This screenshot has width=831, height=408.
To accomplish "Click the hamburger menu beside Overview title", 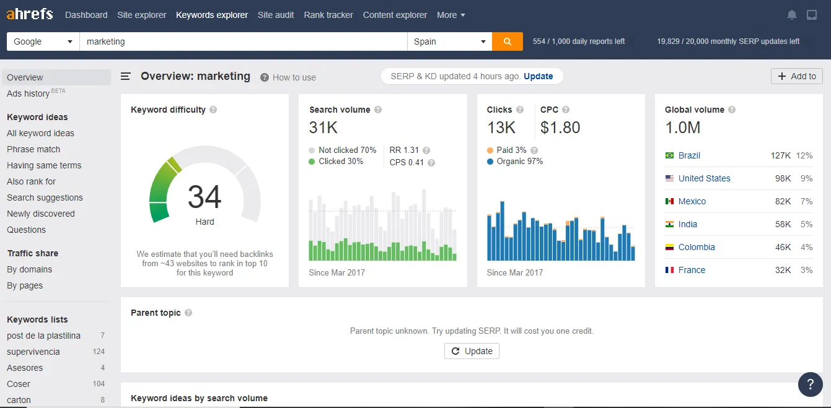I will (x=126, y=76).
